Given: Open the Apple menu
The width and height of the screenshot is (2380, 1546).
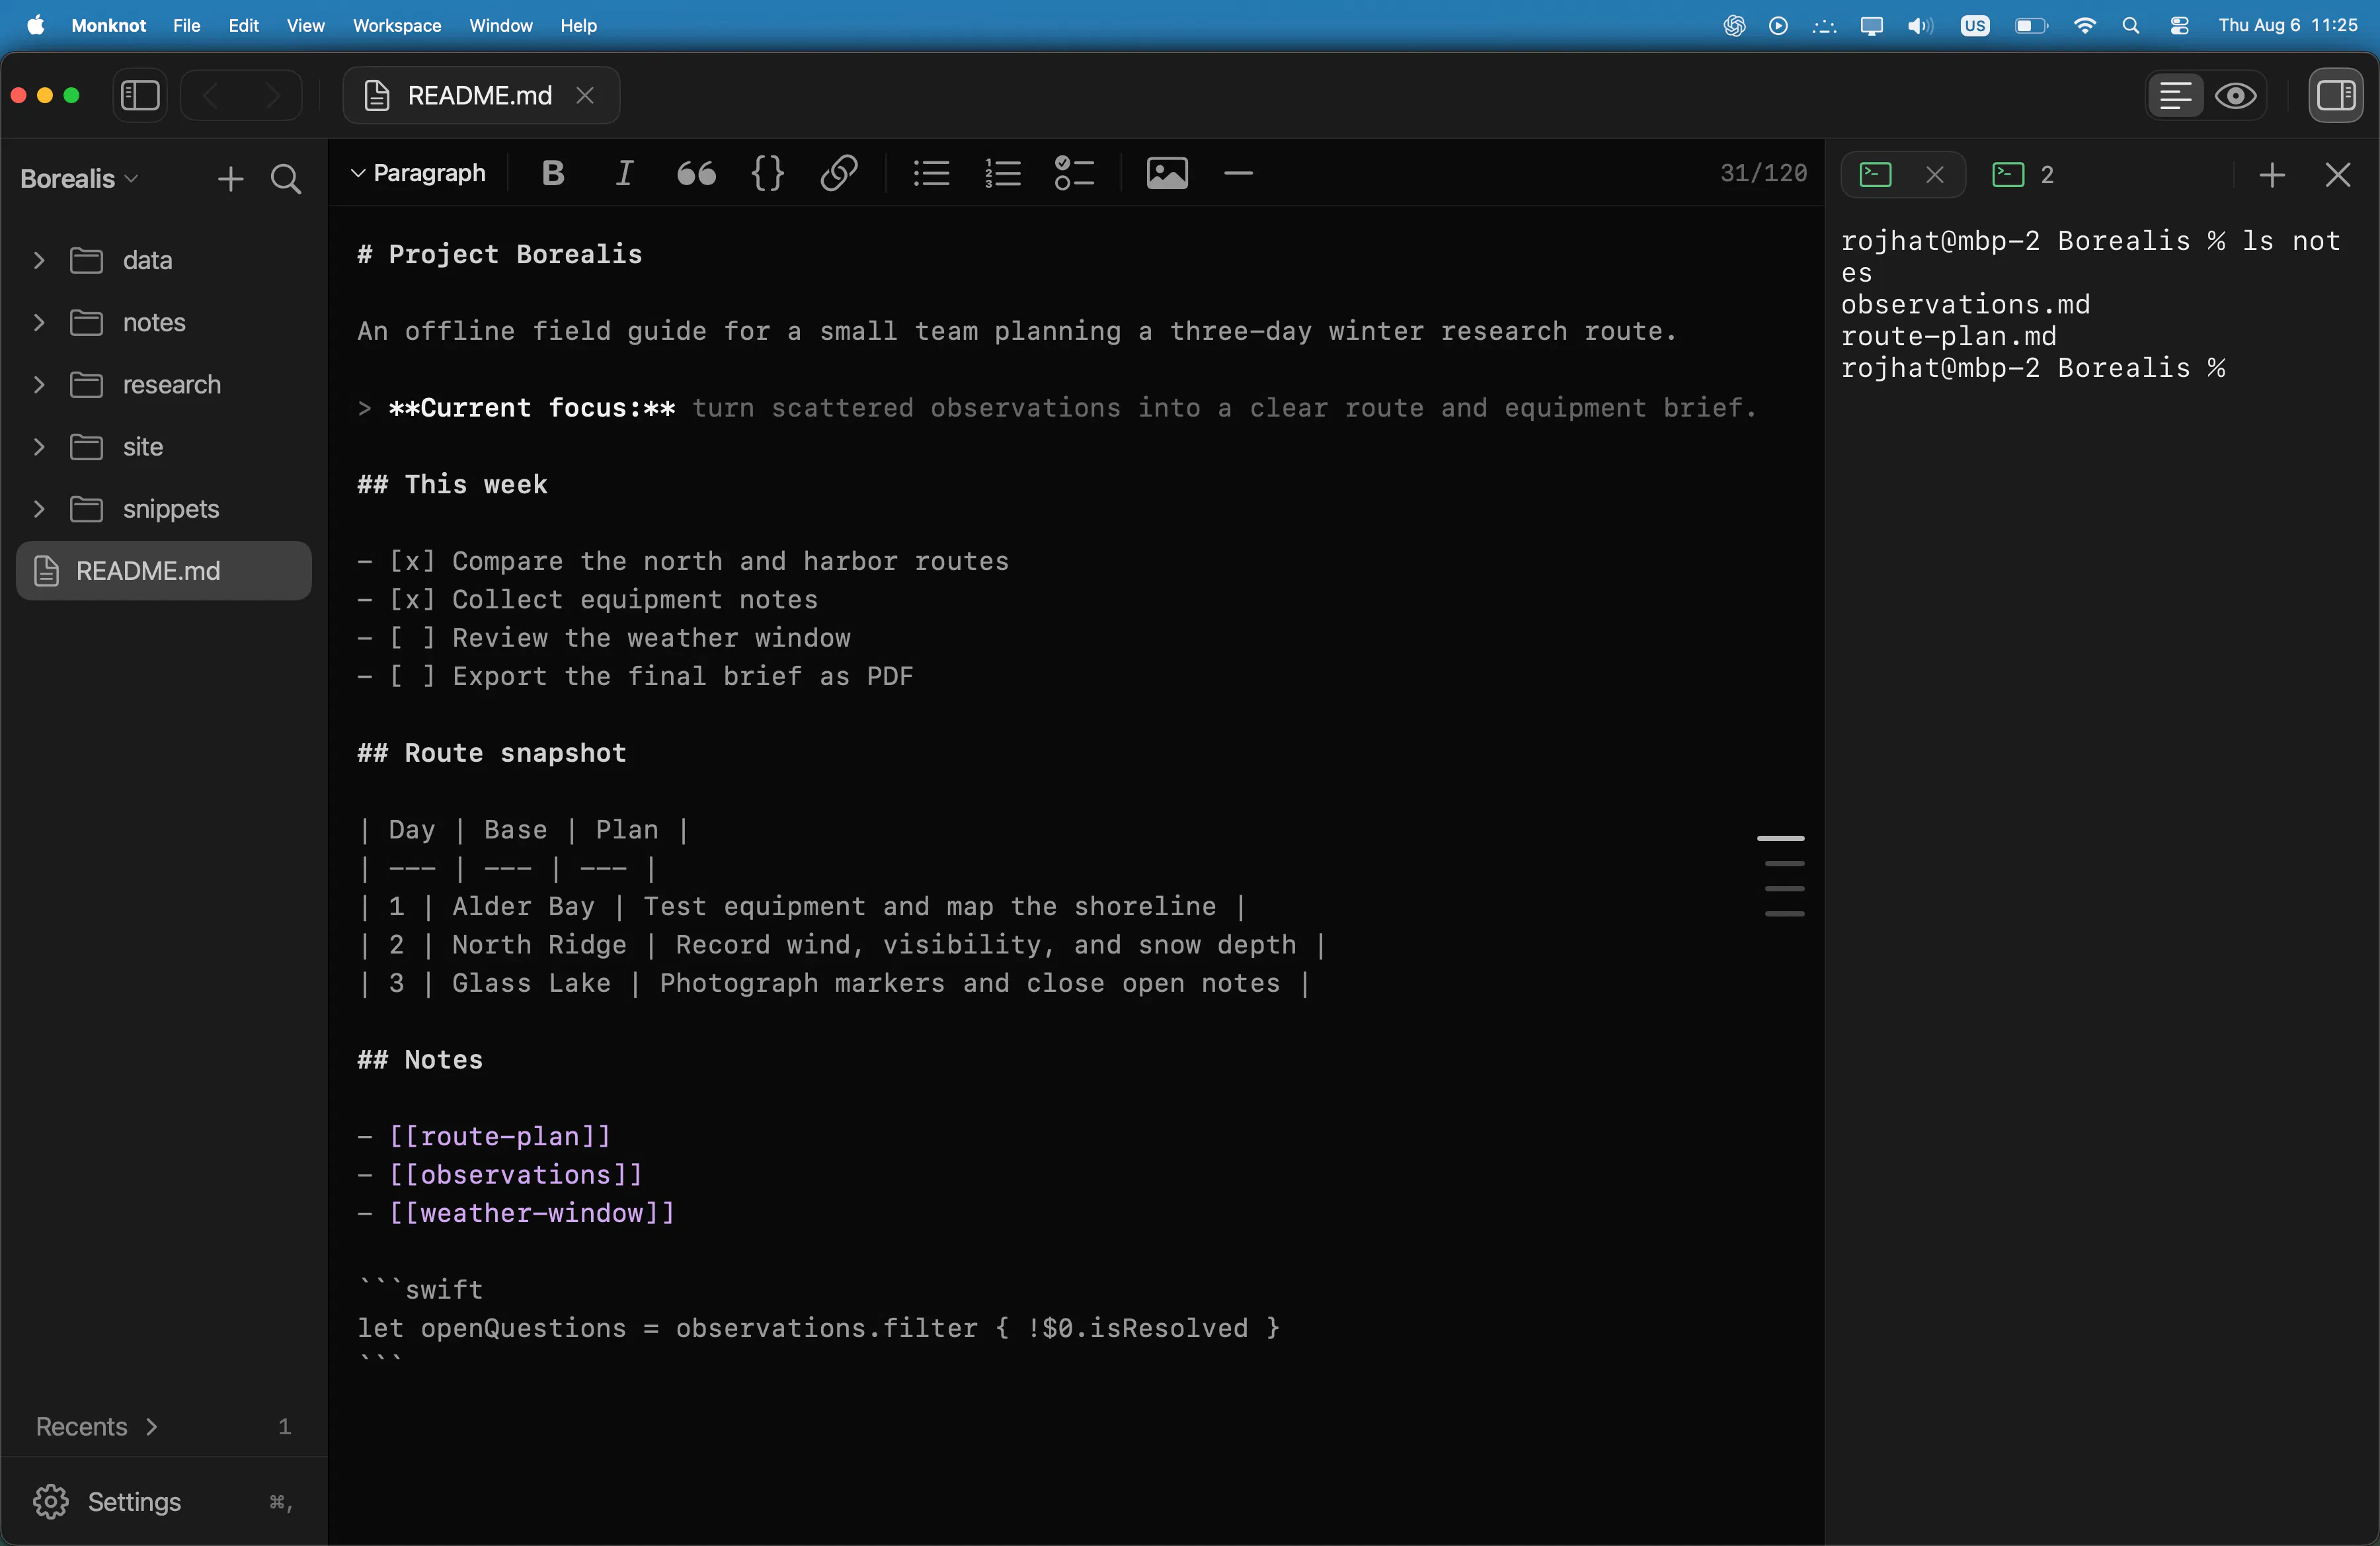Looking at the screenshot, I should 36,25.
